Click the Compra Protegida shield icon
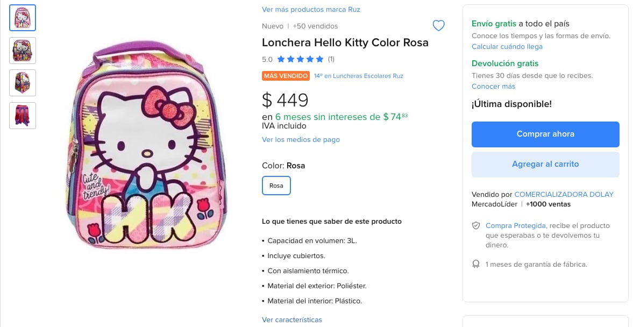The width and height of the screenshot is (633, 327). tap(475, 226)
